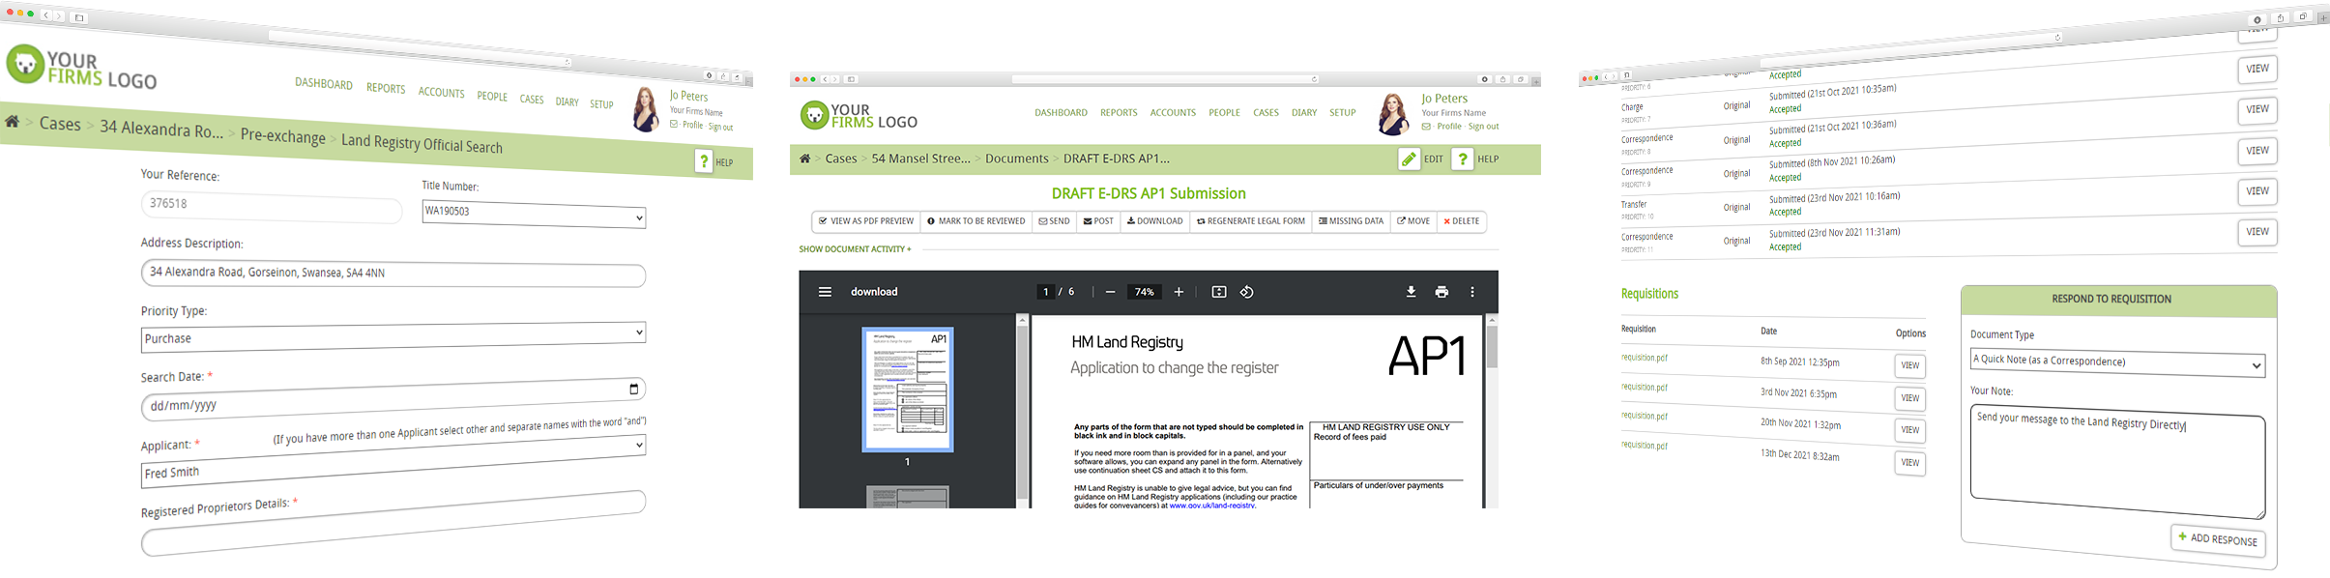
Task: Open Documents breadcrumb link on AP1 page
Action: [1017, 159]
